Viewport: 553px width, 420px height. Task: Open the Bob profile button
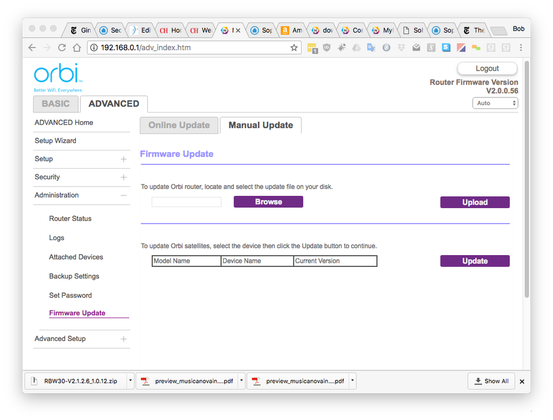[x=519, y=29]
